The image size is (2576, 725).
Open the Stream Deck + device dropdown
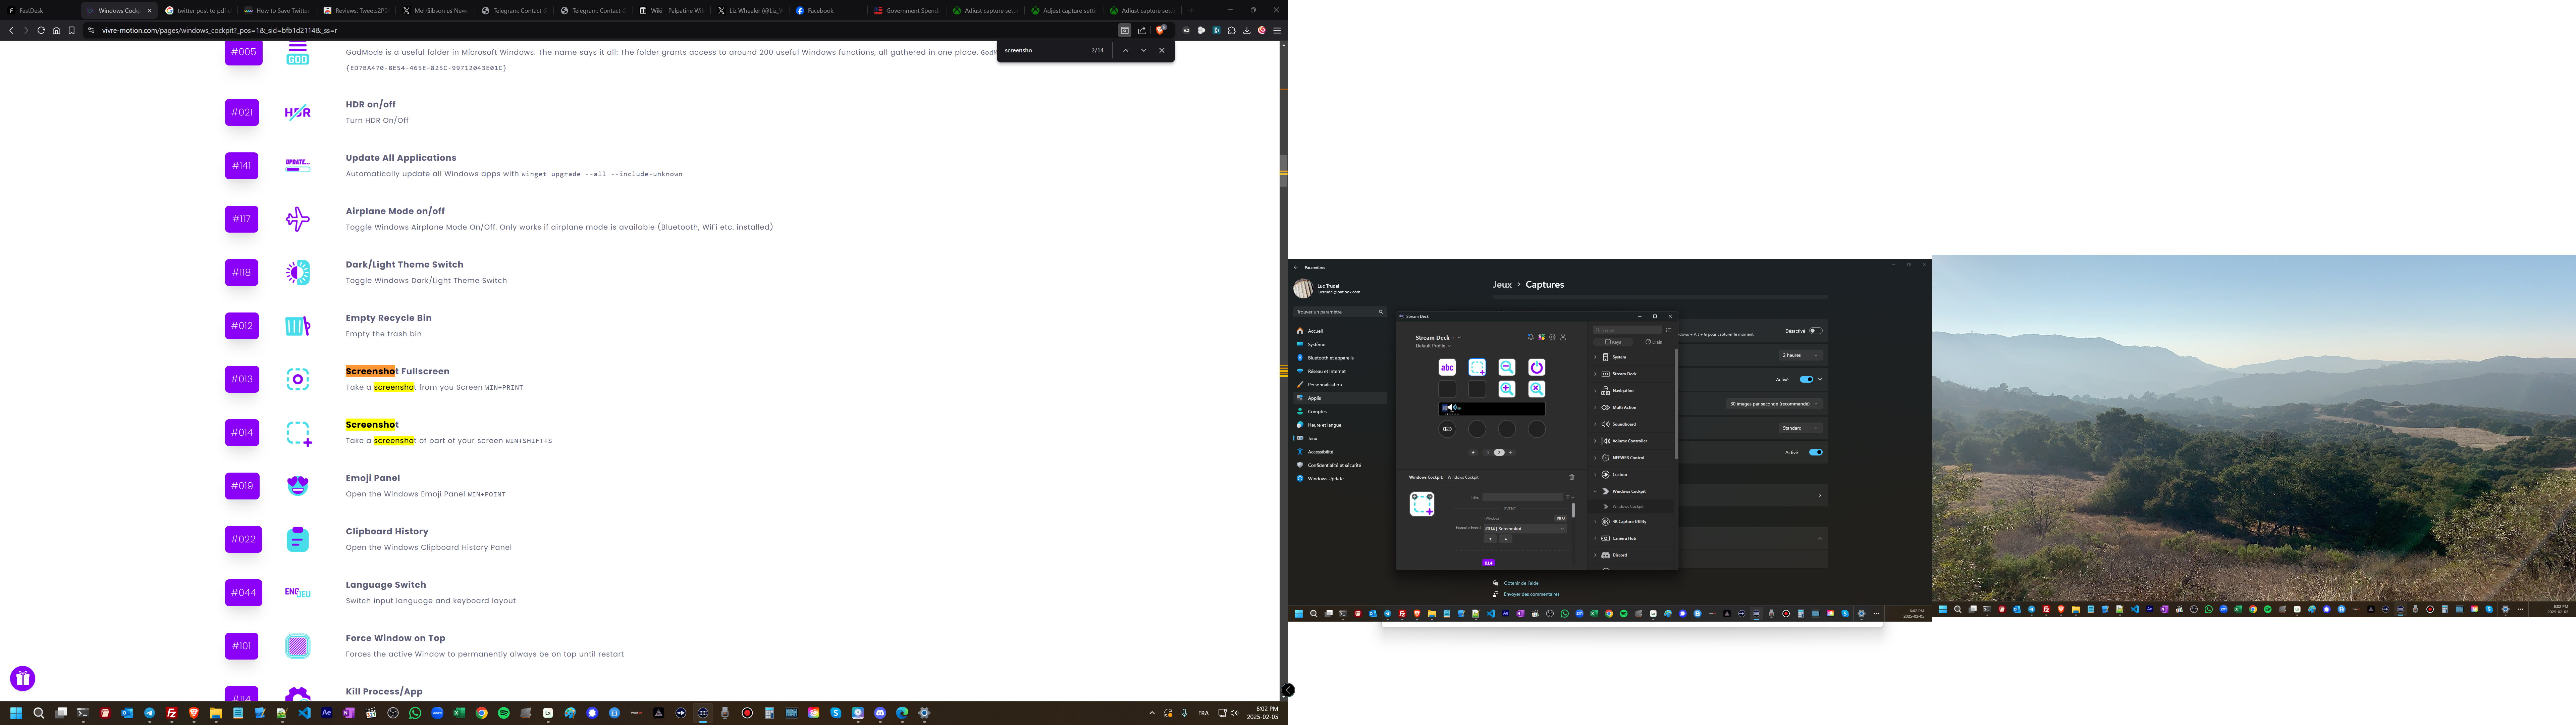tap(1438, 337)
